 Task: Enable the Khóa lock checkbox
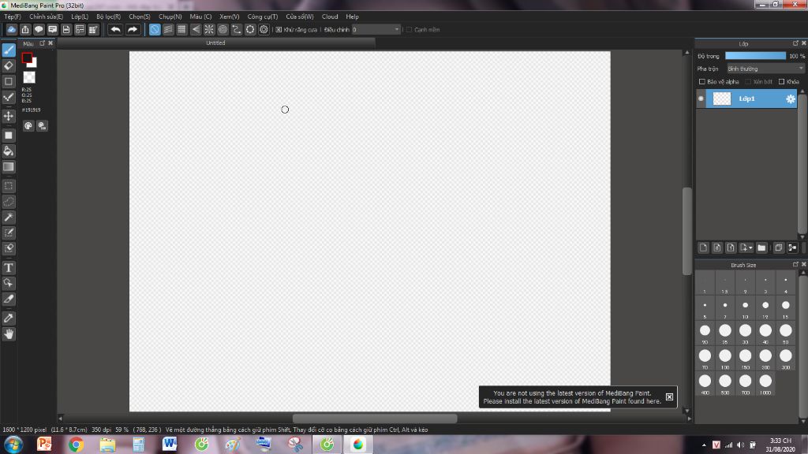tap(781, 82)
